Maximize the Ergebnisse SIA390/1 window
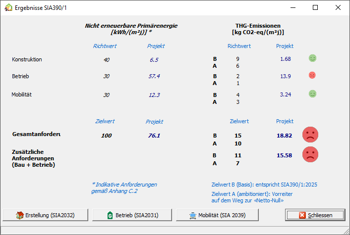Viewport: 350px width, 235px height. click(315, 7)
